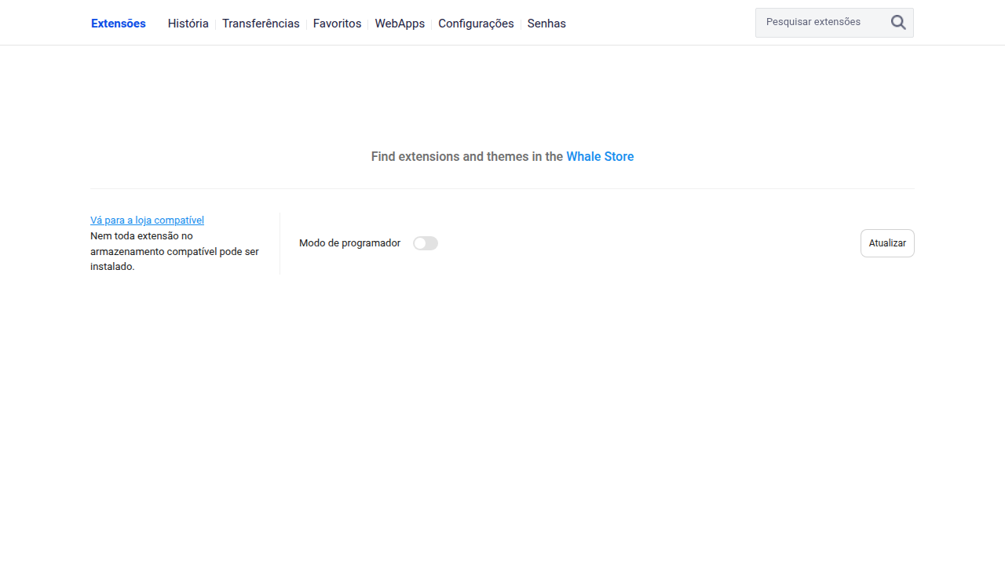Image resolution: width=1005 pixels, height=565 pixels.
Task: Open the Whale Store link
Action: coord(600,157)
